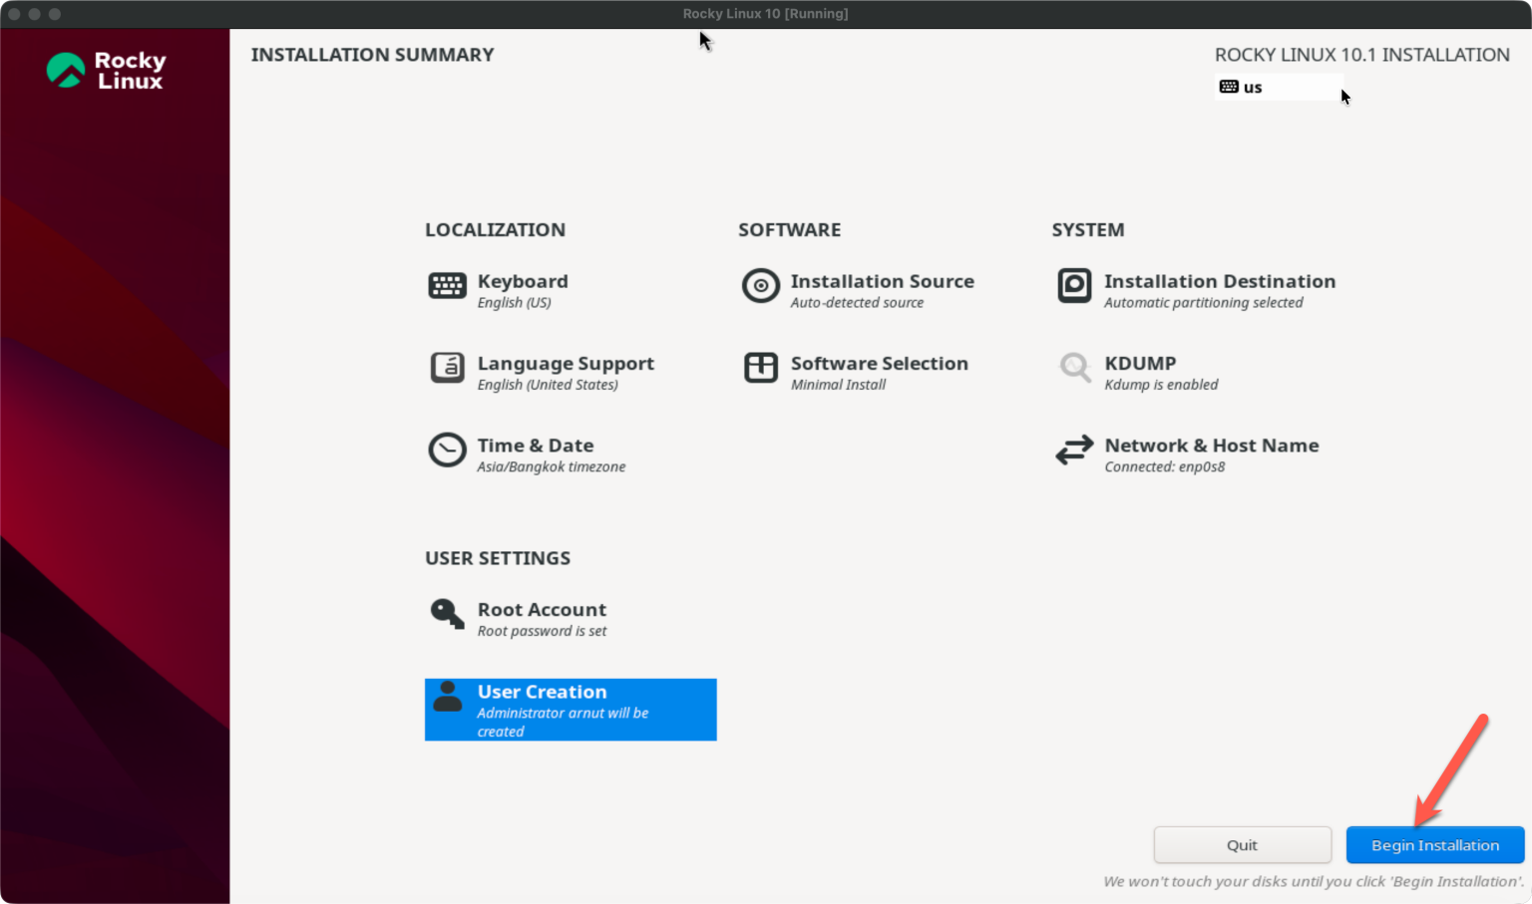This screenshot has height=904, width=1532.
Task: Open the User Creation person icon
Action: tap(448, 696)
